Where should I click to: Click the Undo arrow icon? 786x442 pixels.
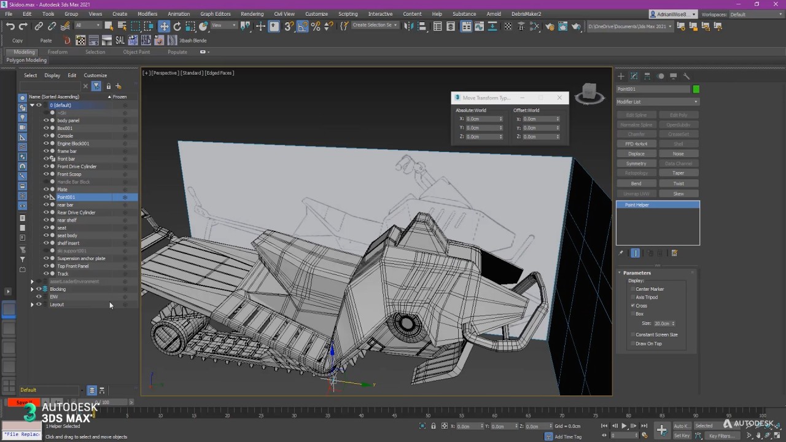(10, 26)
